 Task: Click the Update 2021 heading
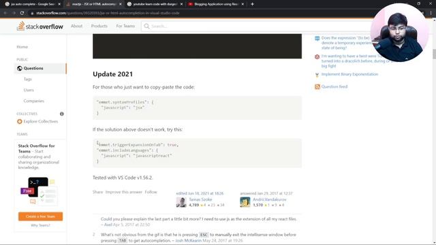point(112,74)
